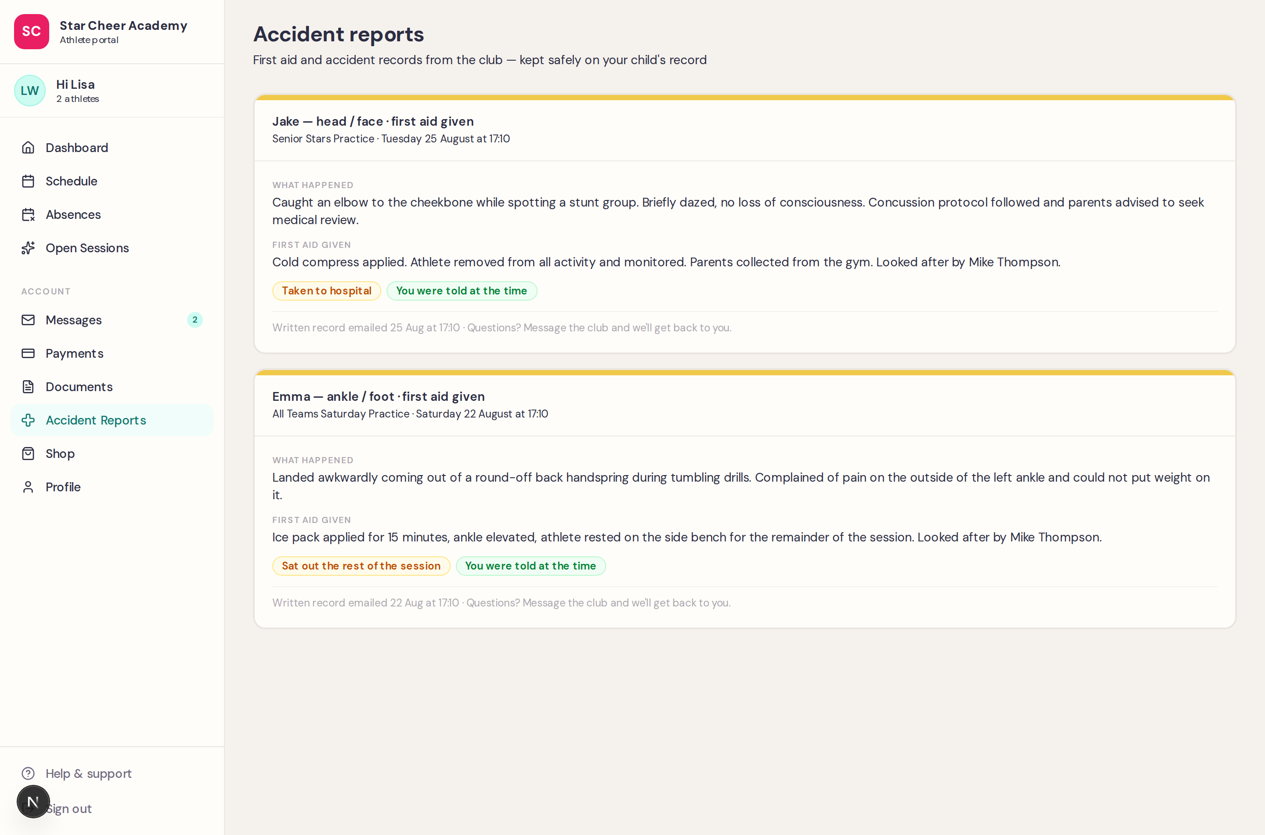1265x835 pixels.
Task: Select the Accident Reports menu item
Action: pos(112,420)
